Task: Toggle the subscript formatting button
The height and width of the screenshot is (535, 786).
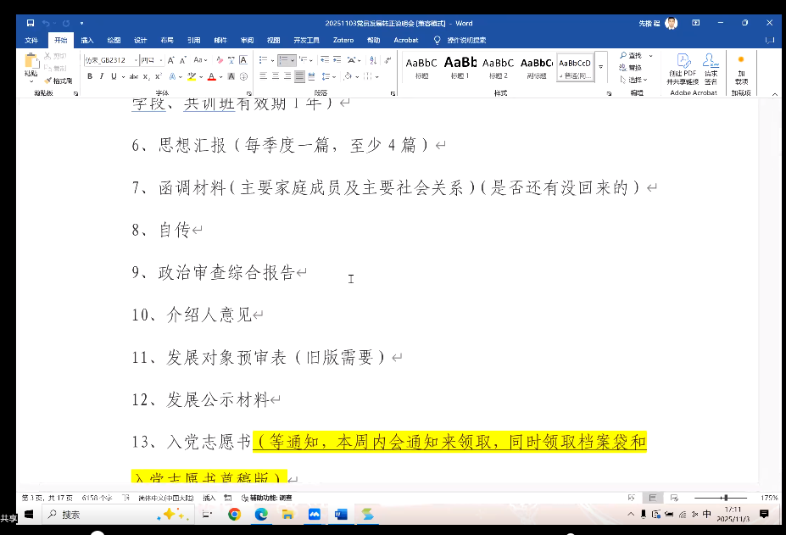Action: pos(146,76)
